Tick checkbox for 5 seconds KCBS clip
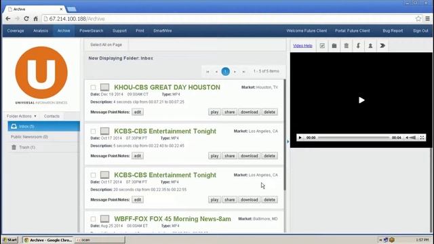The image size is (434, 244). [94, 131]
